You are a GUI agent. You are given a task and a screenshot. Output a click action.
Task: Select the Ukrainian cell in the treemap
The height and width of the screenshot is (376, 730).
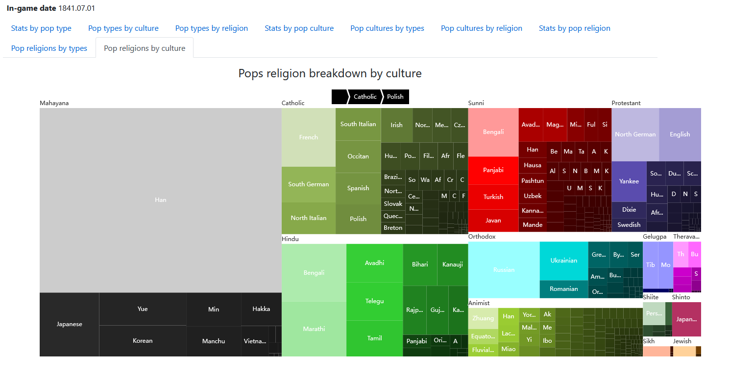[564, 261]
